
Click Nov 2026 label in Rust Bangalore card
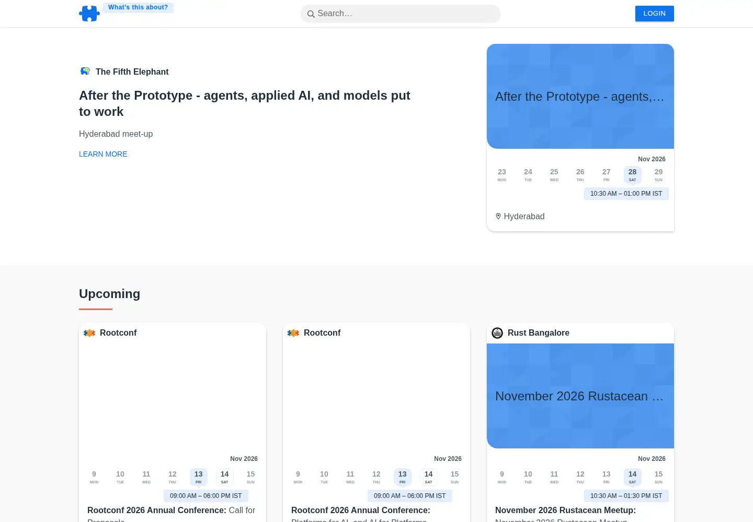pos(652,459)
